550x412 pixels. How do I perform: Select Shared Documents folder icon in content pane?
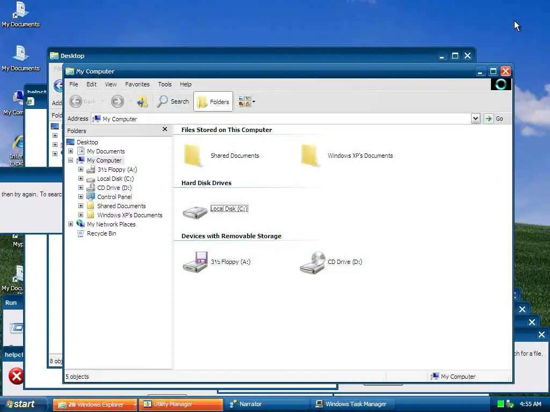pyautogui.click(x=193, y=156)
